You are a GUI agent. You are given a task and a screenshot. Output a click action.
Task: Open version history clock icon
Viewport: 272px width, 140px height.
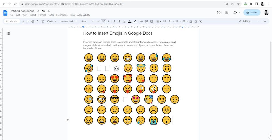tap(219, 13)
